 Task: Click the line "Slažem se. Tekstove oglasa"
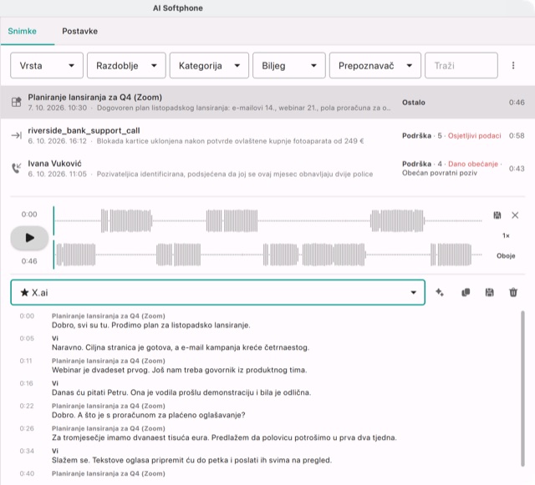pos(191,460)
